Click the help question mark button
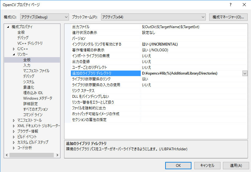This screenshot has height=172, width=251. click(230, 5)
